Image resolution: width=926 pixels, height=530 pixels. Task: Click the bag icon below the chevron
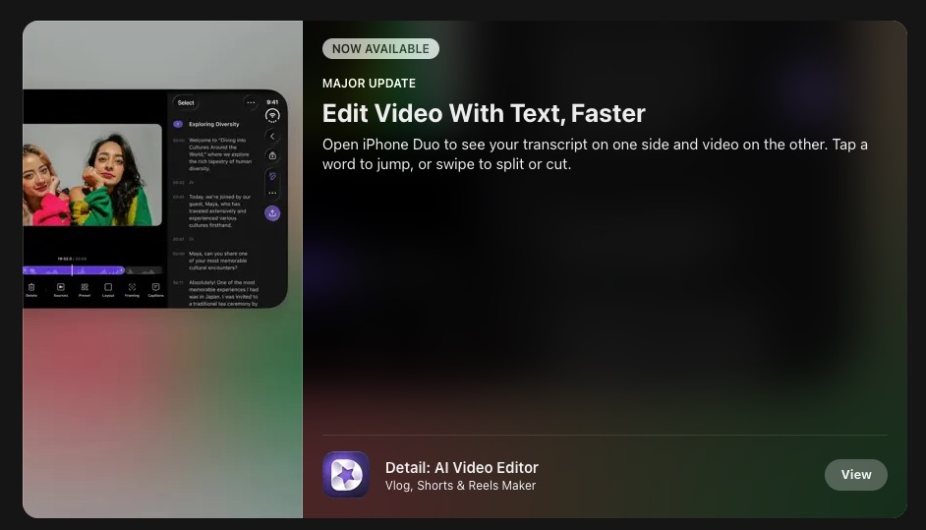272,156
